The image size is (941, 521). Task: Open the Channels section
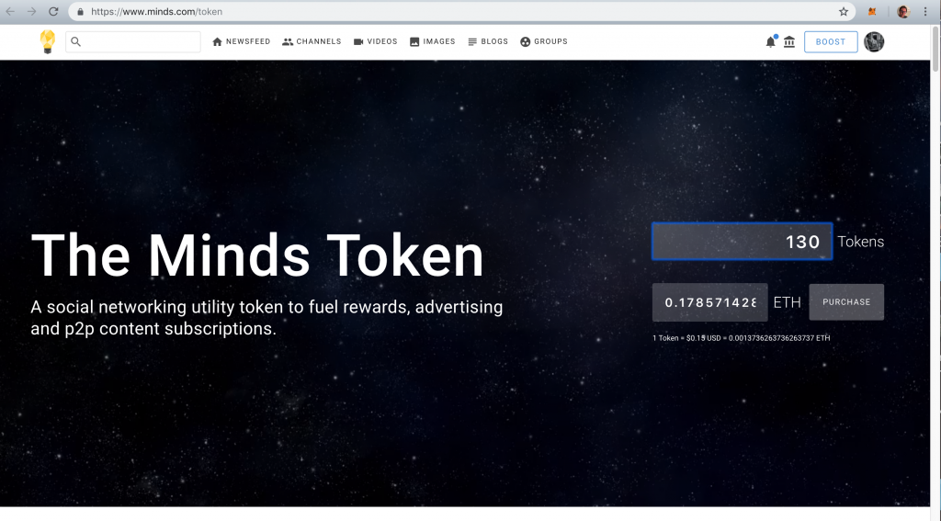click(x=312, y=41)
